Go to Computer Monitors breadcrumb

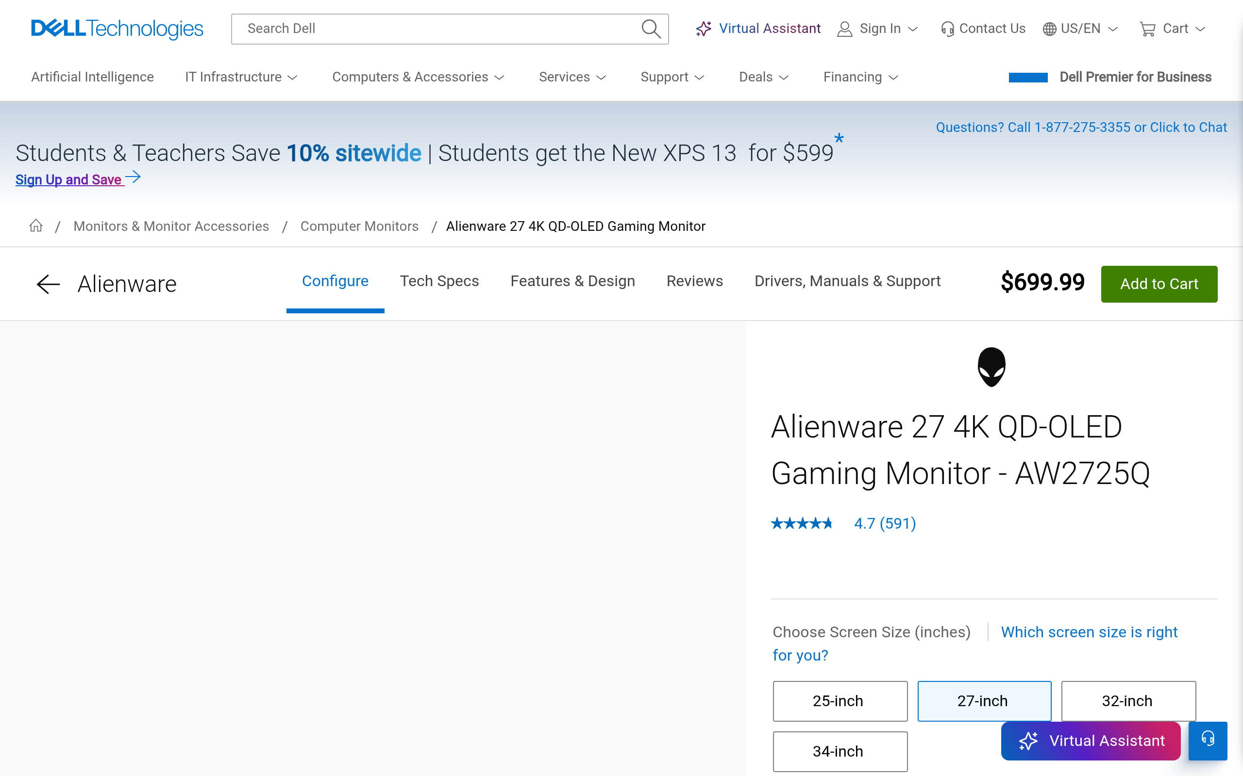click(x=359, y=226)
